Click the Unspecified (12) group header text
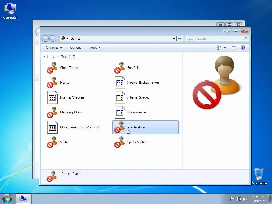The width and height of the screenshot is (272, 204). click(x=61, y=57)
